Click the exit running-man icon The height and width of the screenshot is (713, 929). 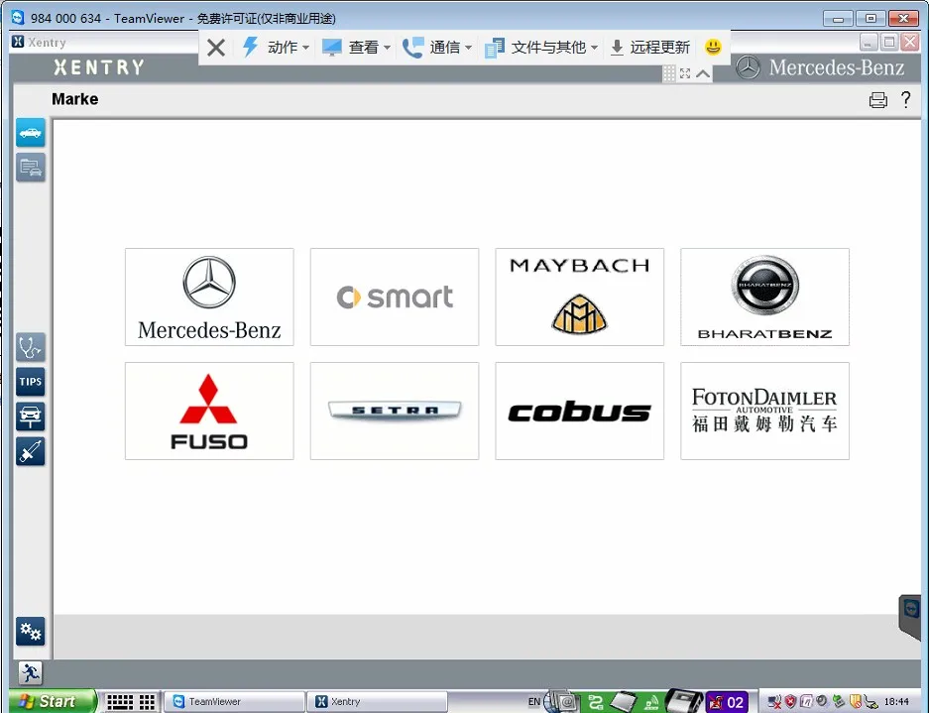(x=30, y=672)
